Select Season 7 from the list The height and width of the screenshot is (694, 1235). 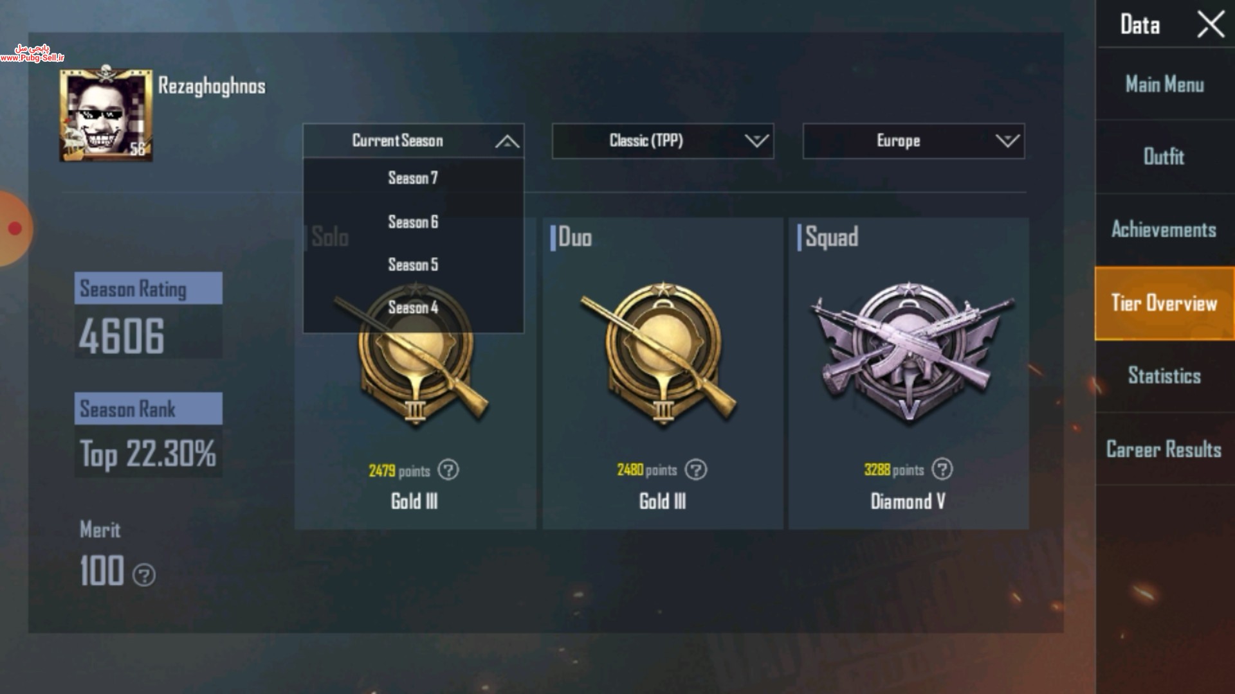point(413,178)
